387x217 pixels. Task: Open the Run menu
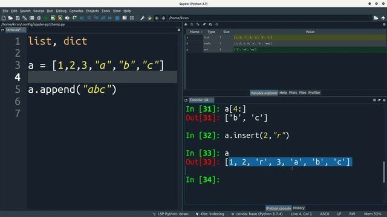click(x=50, y=11)
